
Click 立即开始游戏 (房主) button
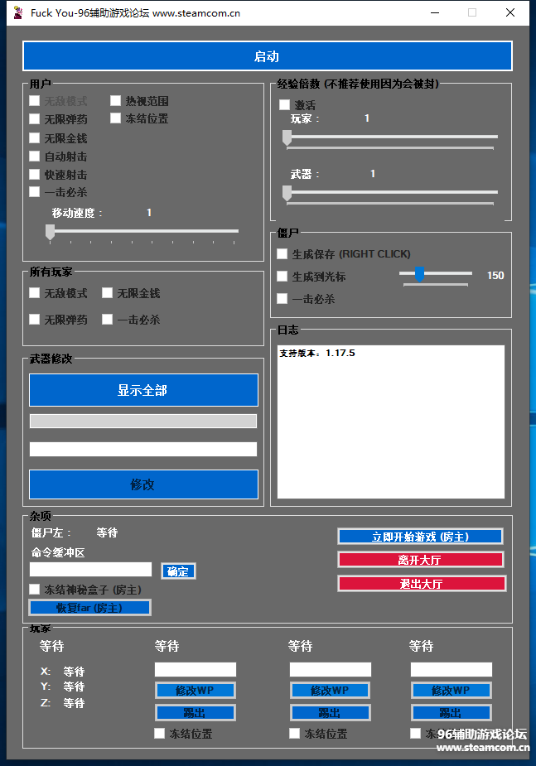click(420, 537)
